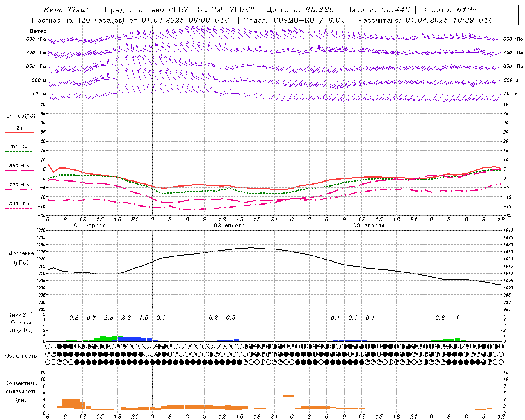Click the provider text ФГБУ "ЗапСиб УГМС"
Screen dimensions: 525x420
[x=212, y=10]
